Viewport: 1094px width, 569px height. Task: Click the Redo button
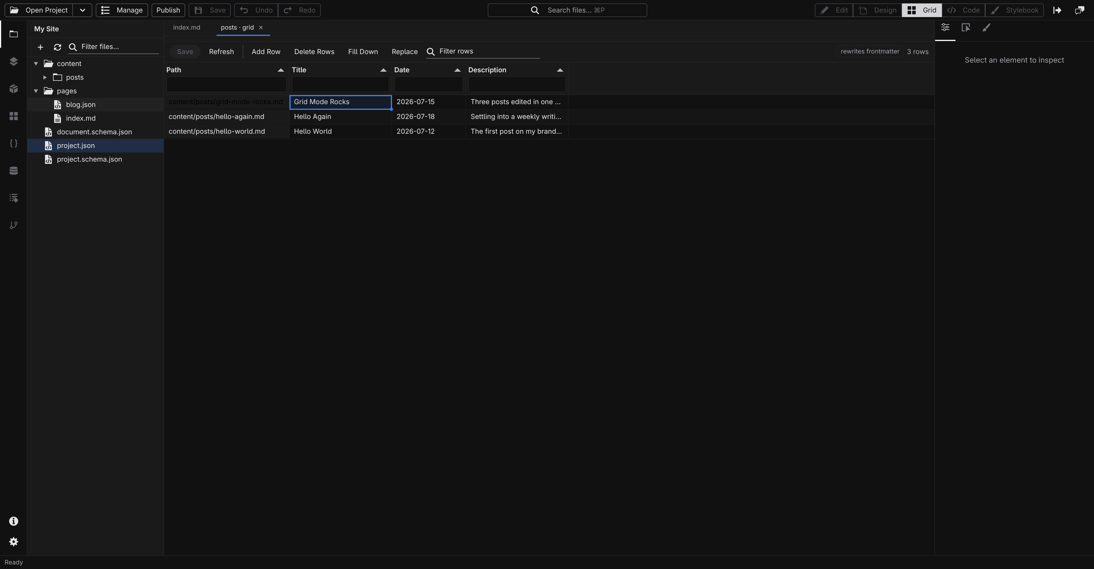click(x=299, y=10)
